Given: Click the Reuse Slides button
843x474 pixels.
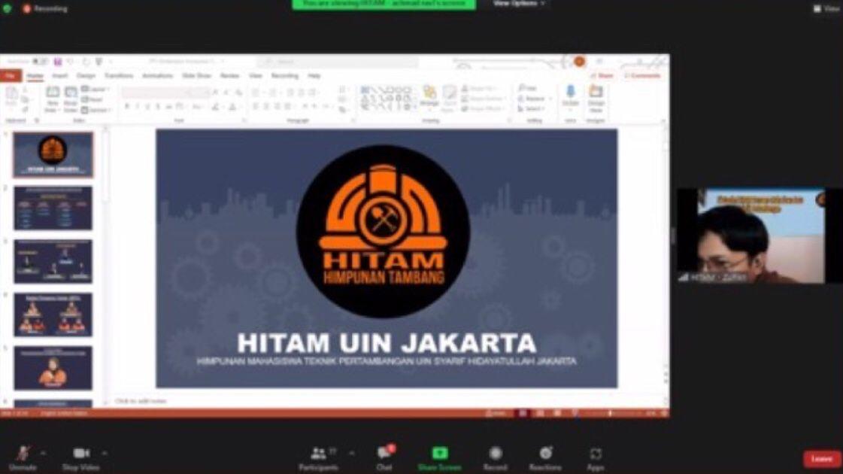Looking at the screenshot, I should pos(71,99).
